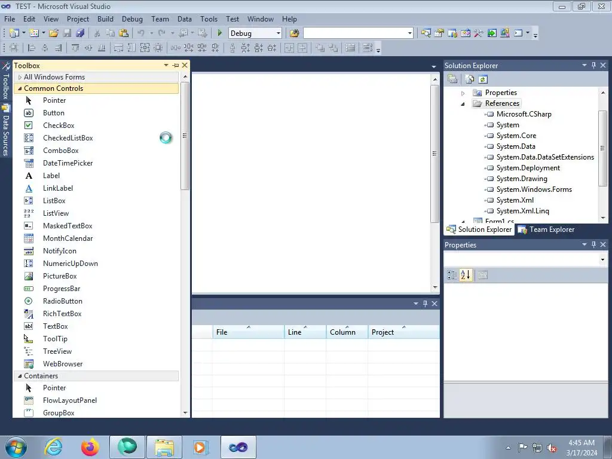Click Solution Explorer Properties icon
The height and width of the screenshot is (459, 612).
452,79
